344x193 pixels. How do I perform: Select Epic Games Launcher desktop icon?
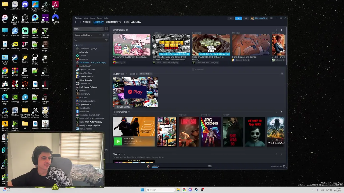pyautogui.click(x=25, y=73)
